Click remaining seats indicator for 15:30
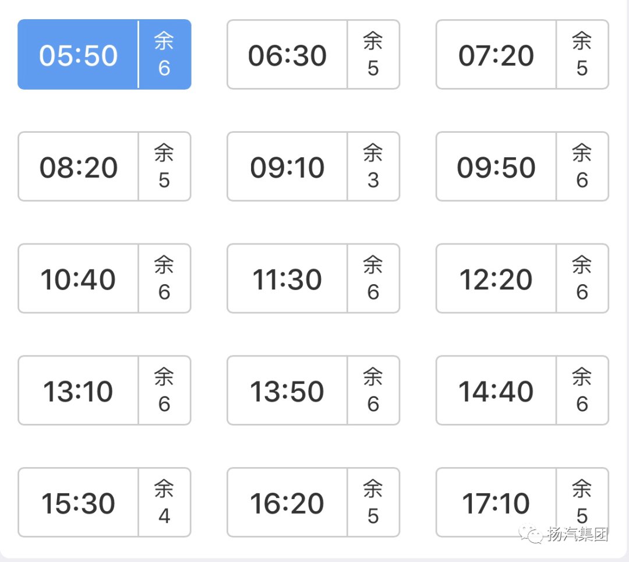Image resolution: width=629 pixels, height=562 pixels. click(x=164, y=503)
